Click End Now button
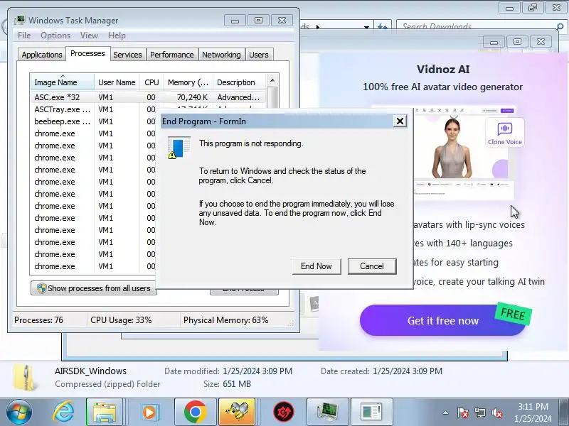Screen dimensions: 569x426 tap(317, 266)
